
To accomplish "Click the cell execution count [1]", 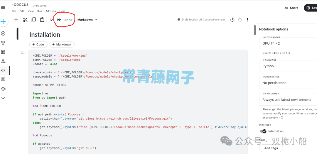I will point(23,53).
